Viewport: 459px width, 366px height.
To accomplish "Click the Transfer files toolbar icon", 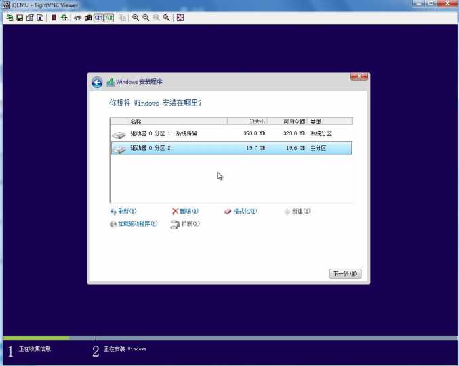I will tap(122, 18).
